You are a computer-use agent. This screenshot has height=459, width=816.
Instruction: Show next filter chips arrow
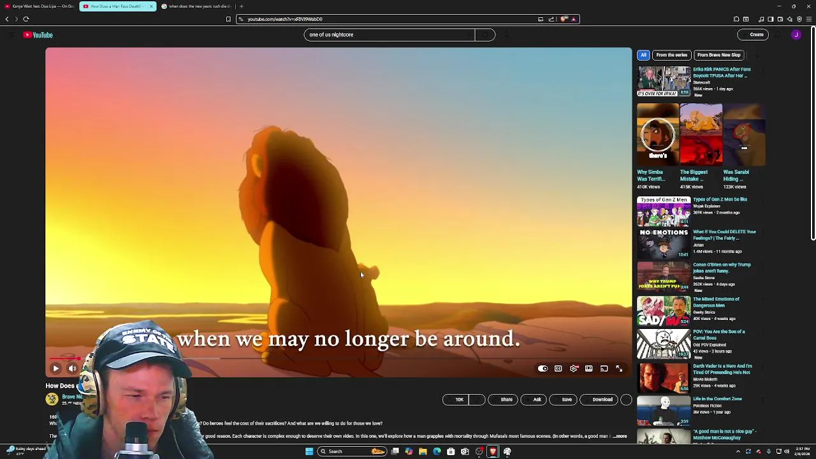point(757,55)
